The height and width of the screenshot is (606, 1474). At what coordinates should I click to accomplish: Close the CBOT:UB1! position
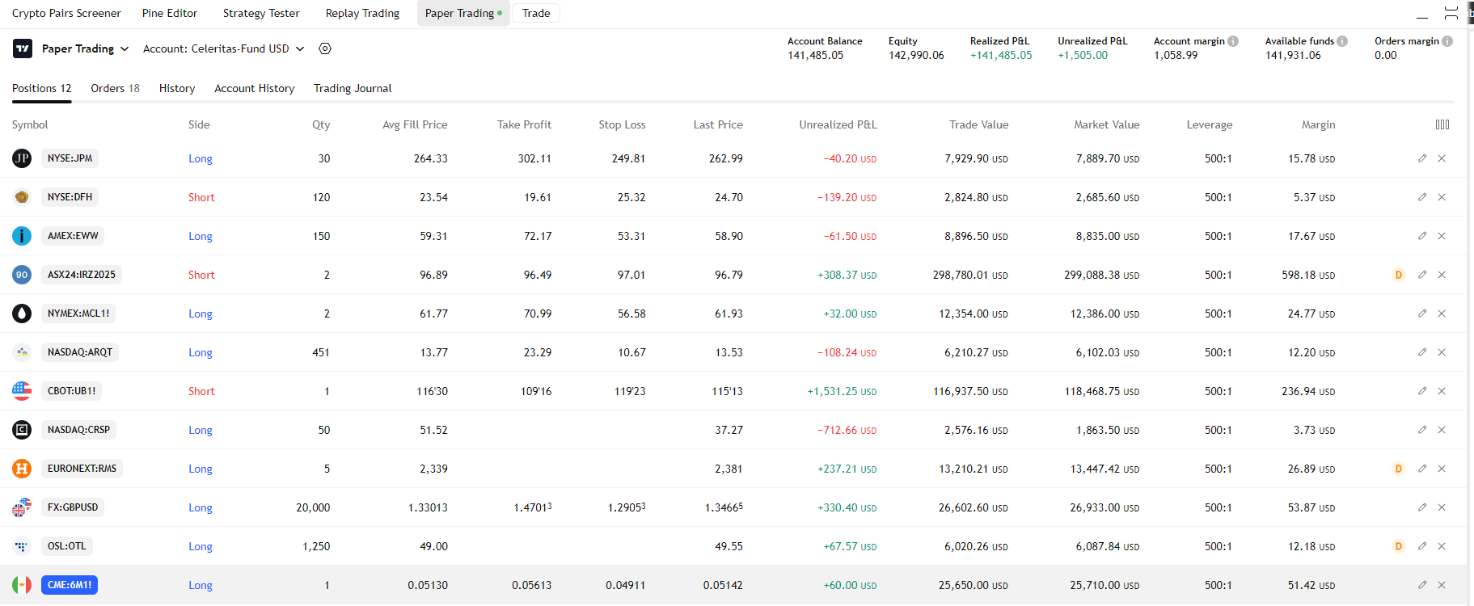[x=1442, y=391]
